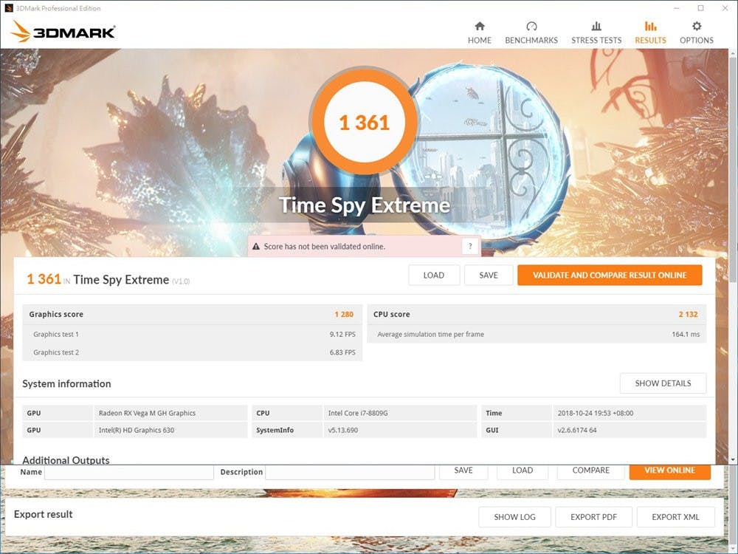Screen dimensions: 738x554
Task: Export result as XML
Action: tap(675, 517)
